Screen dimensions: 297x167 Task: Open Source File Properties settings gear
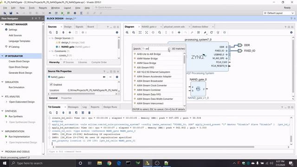117,77
